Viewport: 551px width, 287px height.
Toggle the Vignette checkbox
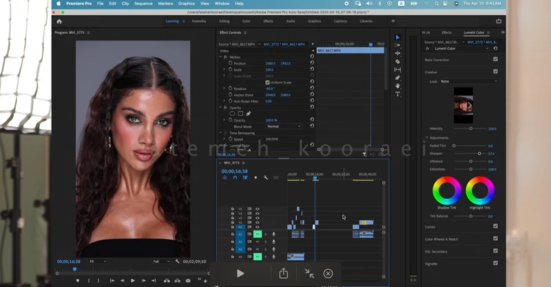(495, 263)
